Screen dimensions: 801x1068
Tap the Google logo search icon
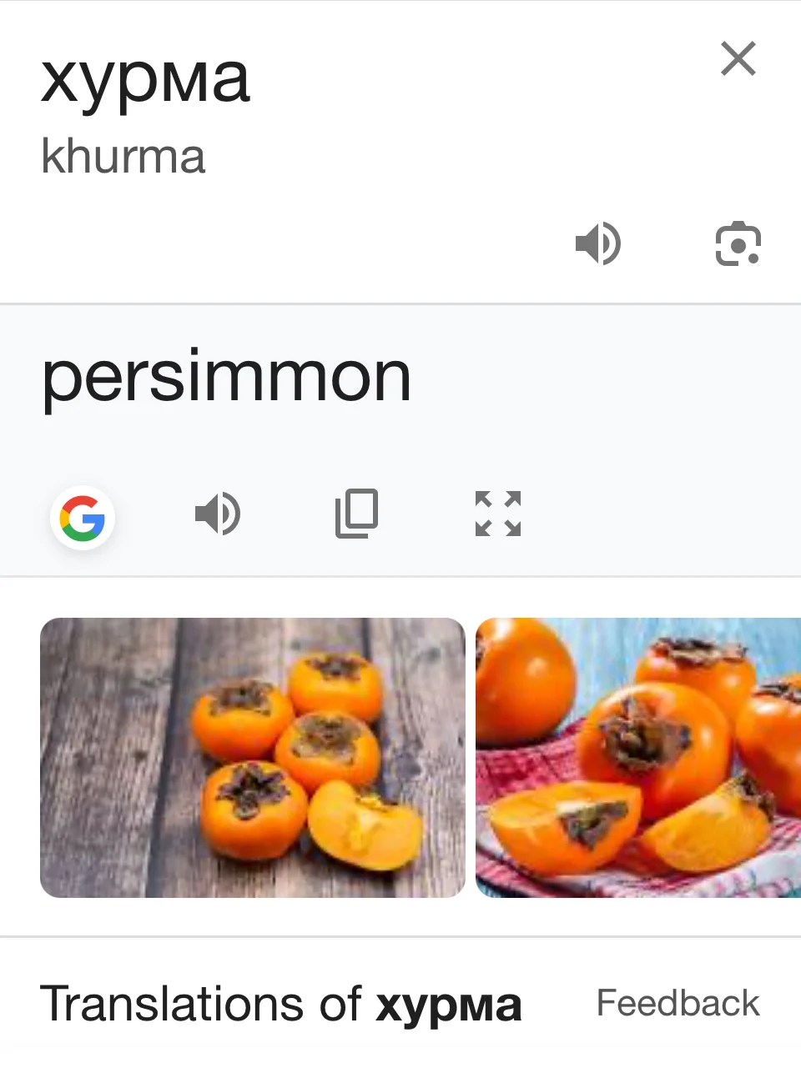point(82,518)
